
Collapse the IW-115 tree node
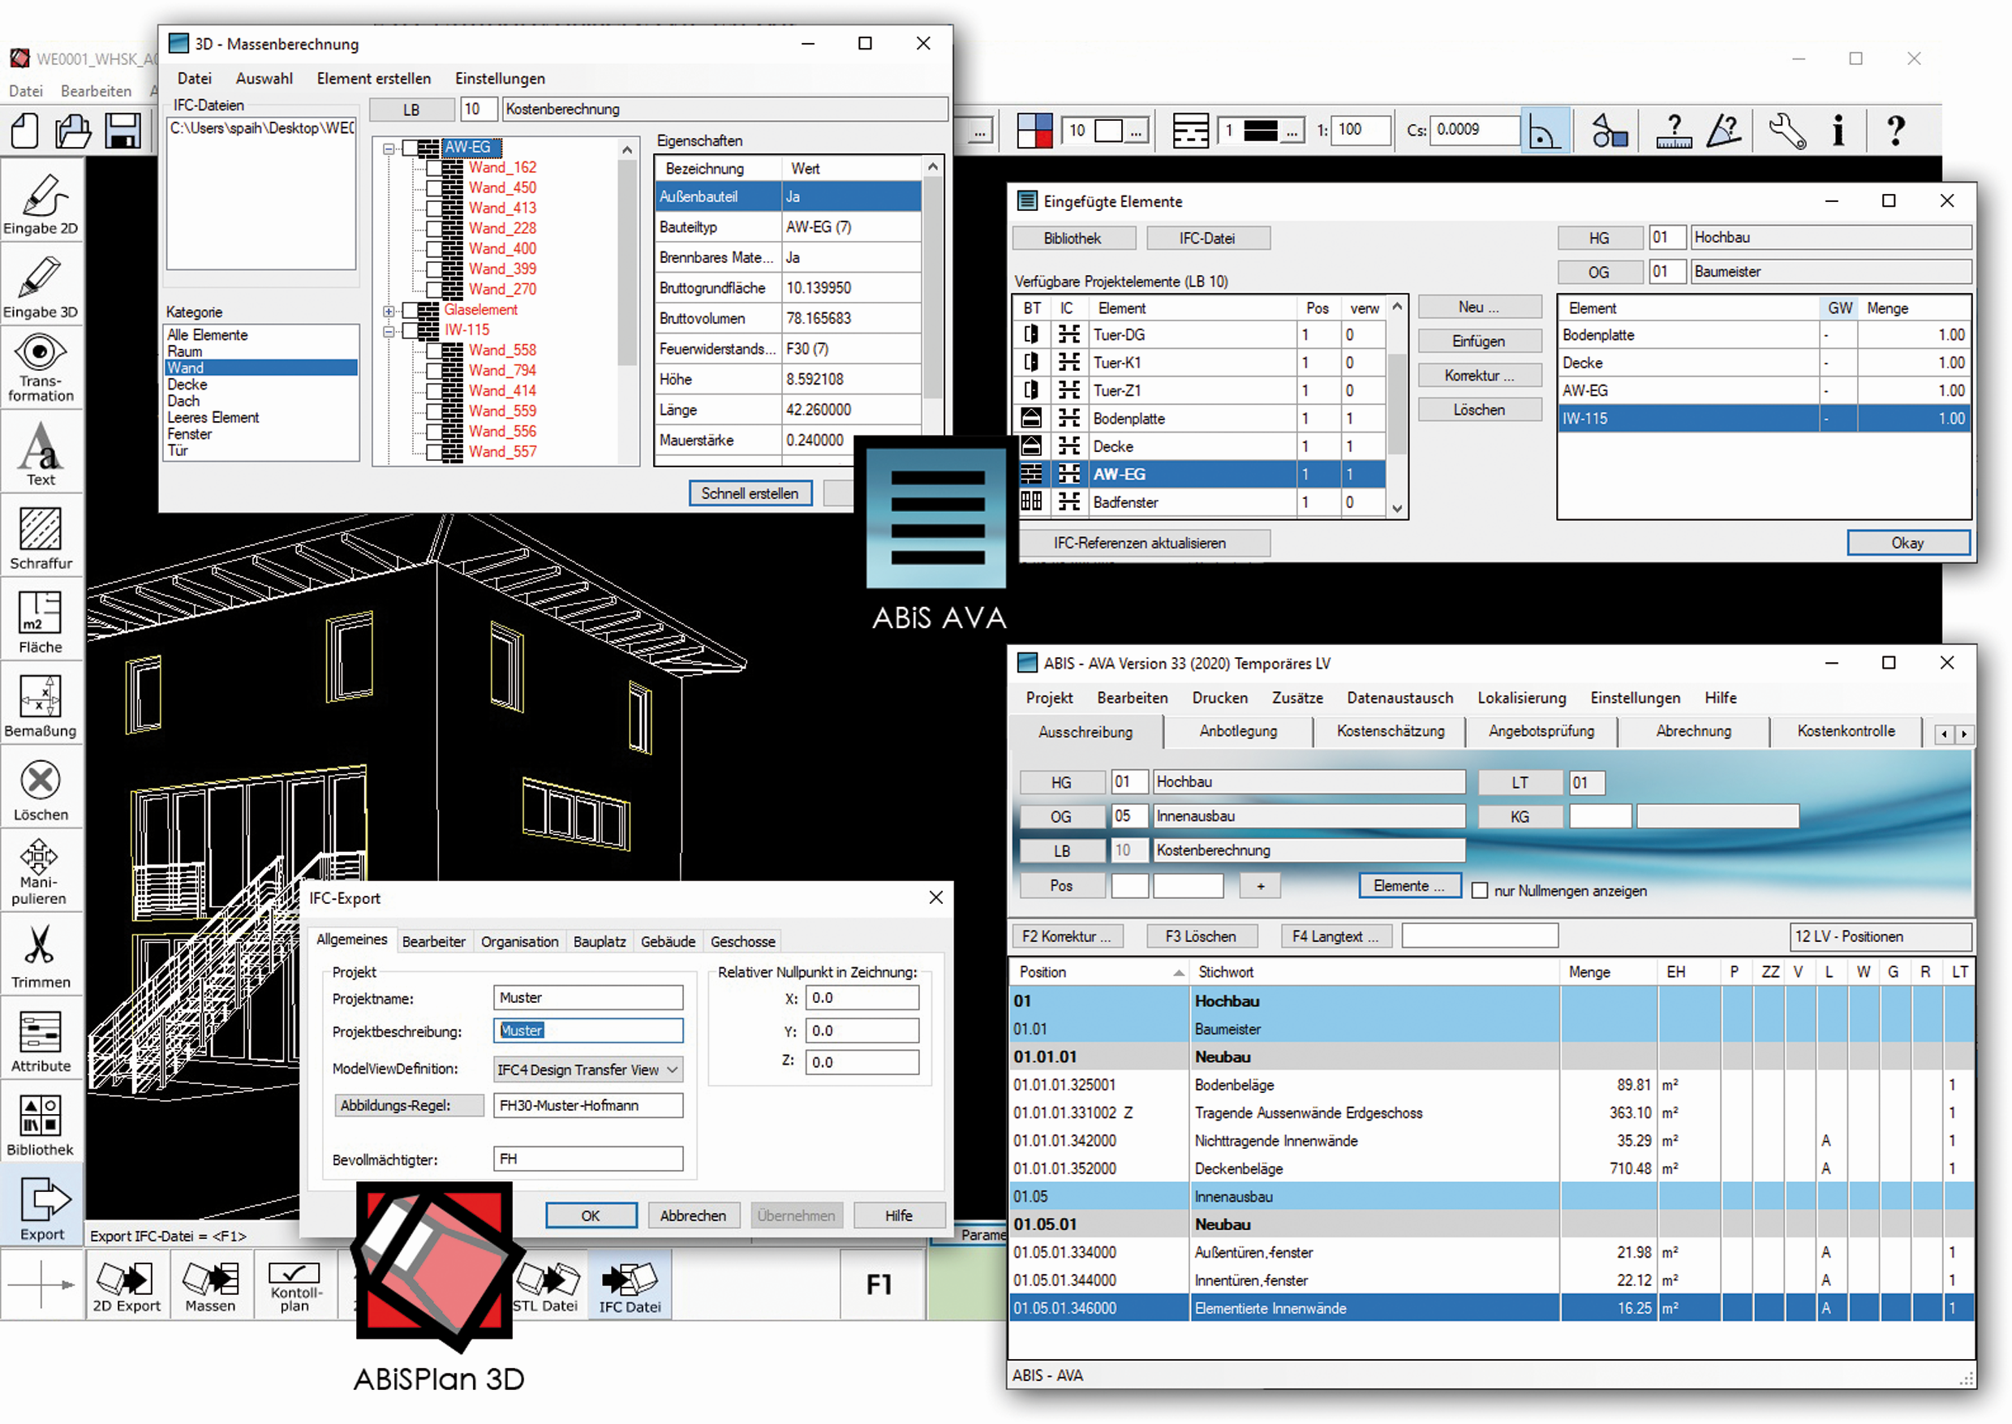coord(389,330)
